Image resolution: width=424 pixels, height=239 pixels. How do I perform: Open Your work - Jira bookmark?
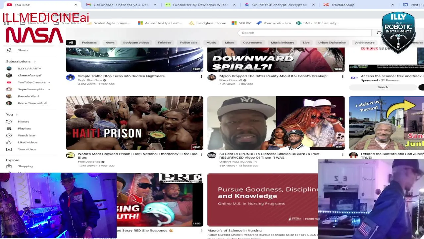pyautogui.click(x=274, y=23)
